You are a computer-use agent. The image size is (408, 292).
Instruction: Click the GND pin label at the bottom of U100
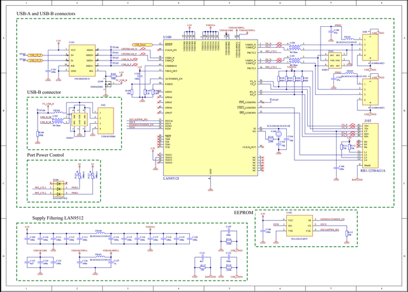pyautogui.click(x=210, y=172)
